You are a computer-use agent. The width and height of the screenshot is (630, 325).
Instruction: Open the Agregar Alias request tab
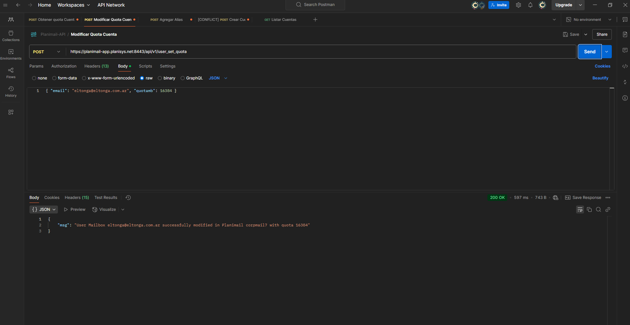click(166, 20)
